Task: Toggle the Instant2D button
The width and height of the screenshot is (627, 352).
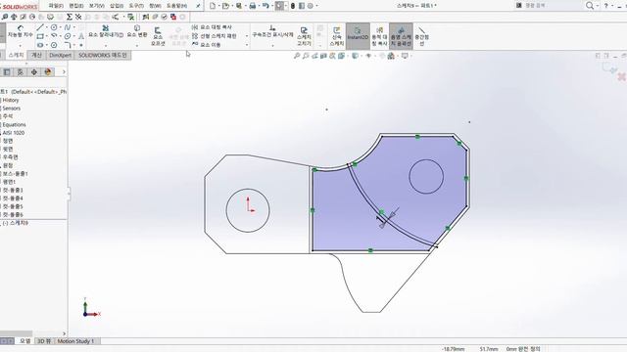Action: (358, 36)
